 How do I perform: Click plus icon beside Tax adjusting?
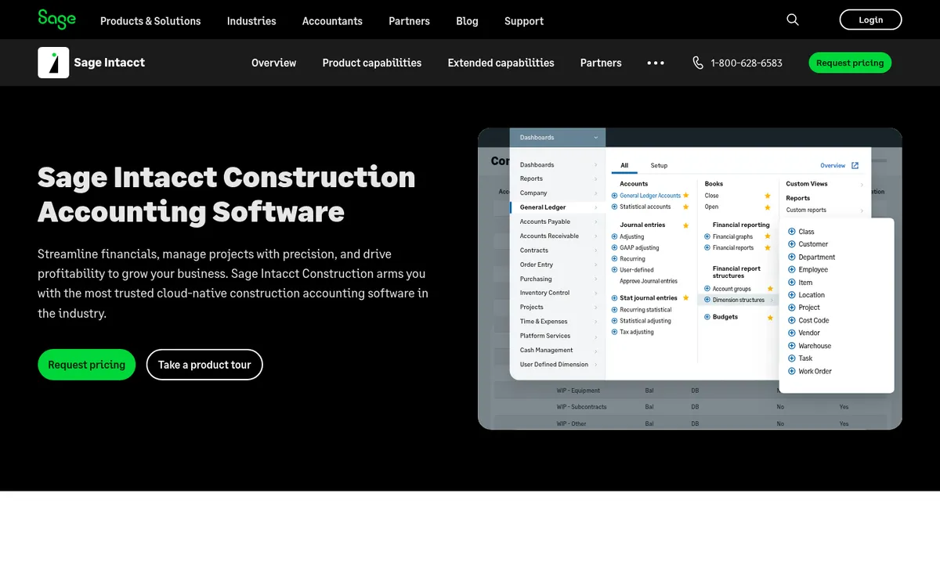point(614,332)
